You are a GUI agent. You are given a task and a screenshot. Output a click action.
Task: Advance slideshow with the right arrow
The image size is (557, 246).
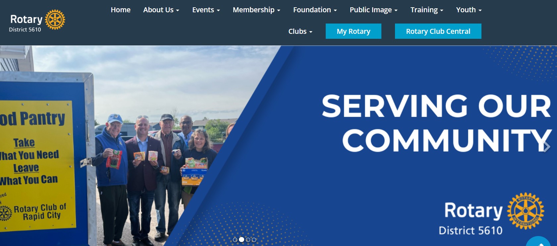(547, 147)
